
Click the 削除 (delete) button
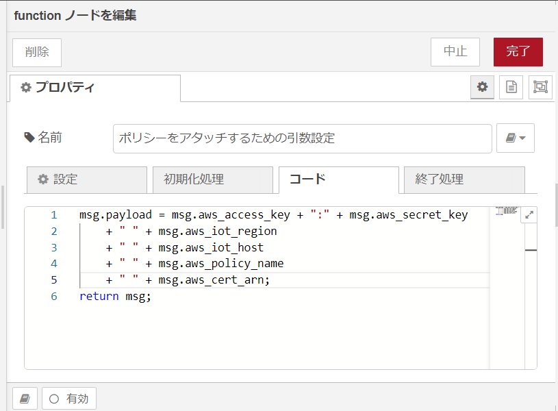click(37, 52)
